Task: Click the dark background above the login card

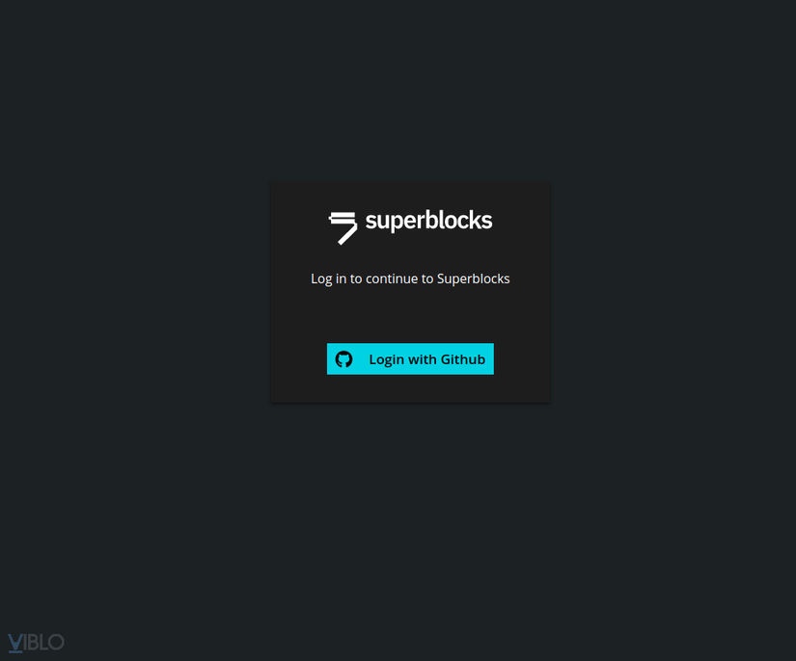Action: pos(410,92)
